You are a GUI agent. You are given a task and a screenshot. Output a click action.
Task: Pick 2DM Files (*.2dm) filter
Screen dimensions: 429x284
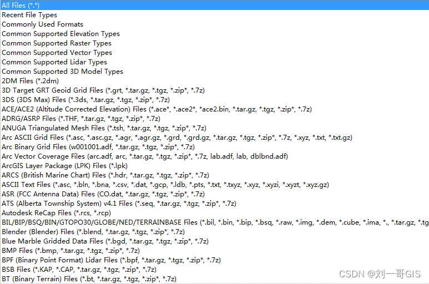(214, 81)
